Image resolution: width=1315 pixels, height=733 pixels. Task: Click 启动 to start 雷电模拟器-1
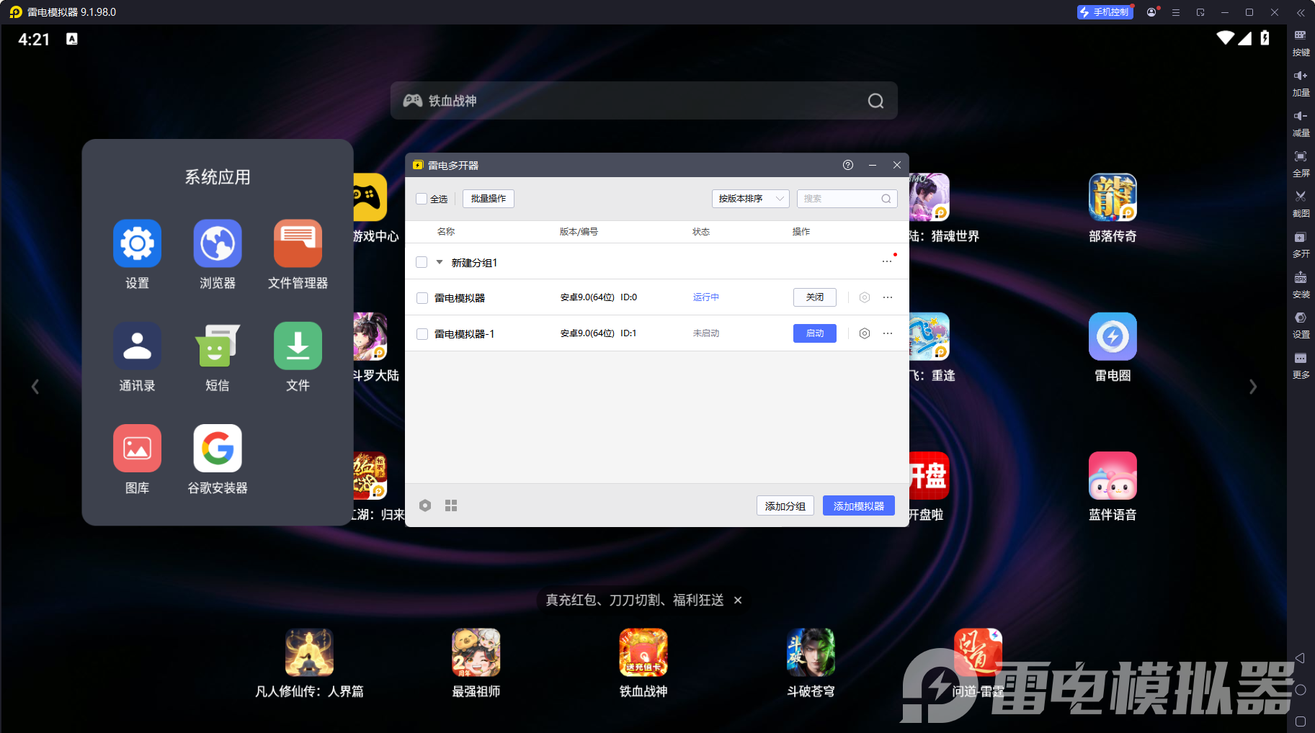coord(815,333)
